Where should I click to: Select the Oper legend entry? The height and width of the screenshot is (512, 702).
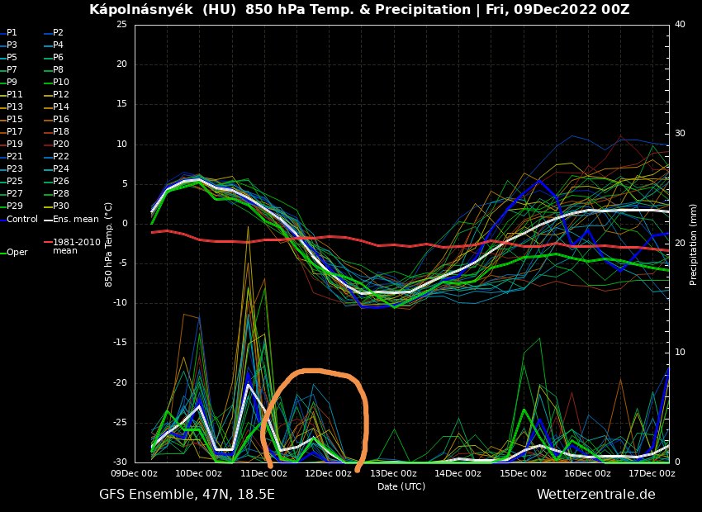pos(17,253)
